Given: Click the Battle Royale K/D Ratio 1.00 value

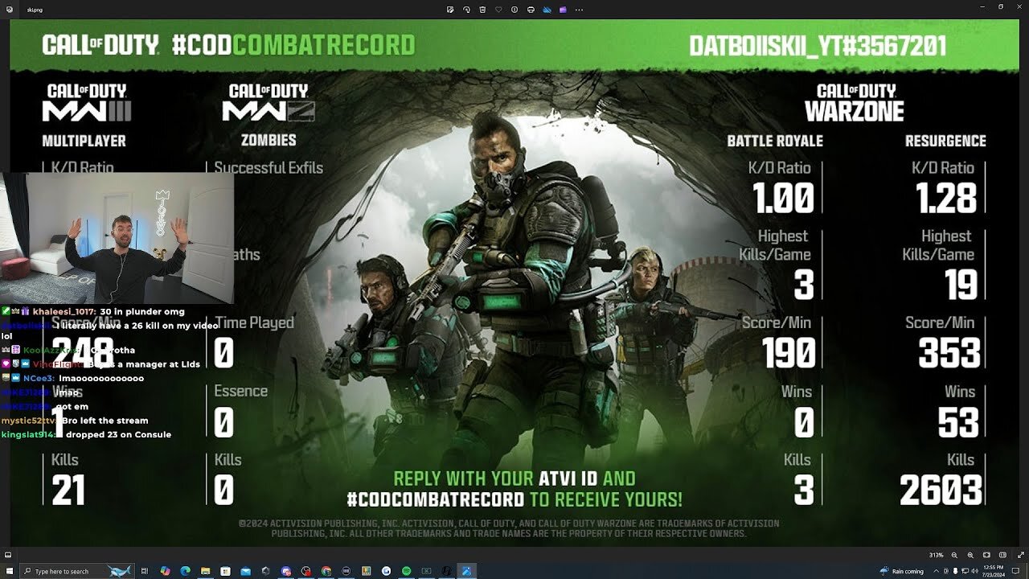Looking at the screenshot, I should (784, 199).
